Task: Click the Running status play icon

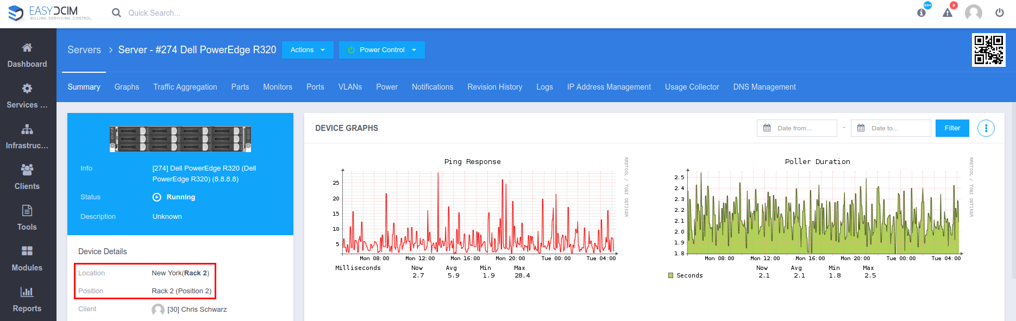Action: [157, 197]
